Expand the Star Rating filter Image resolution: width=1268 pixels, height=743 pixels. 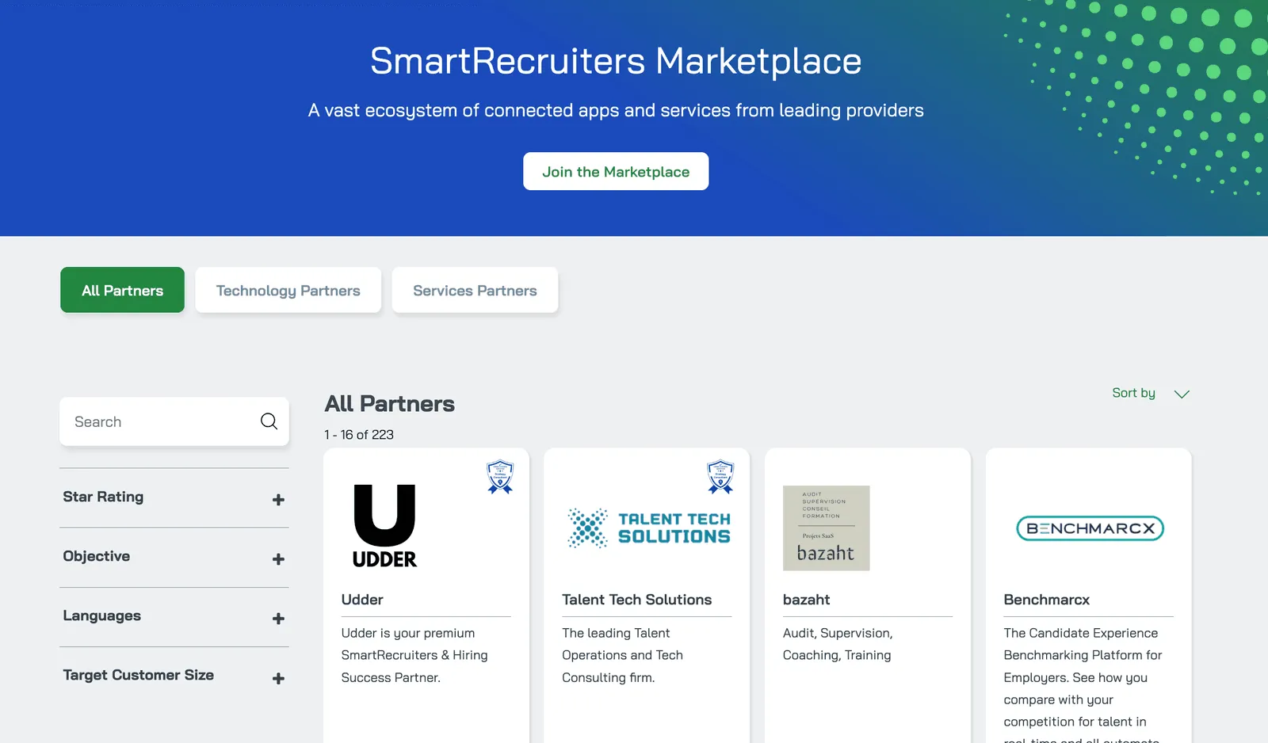(x=174, y=497)
